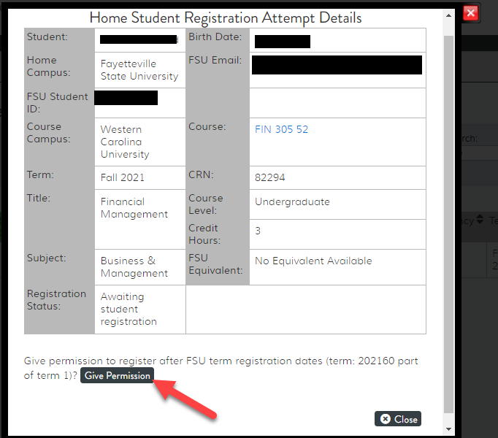The width and height of the screenshot is (498, 438).
Task: Click the Financial Management title value
Action: [134, 208]
